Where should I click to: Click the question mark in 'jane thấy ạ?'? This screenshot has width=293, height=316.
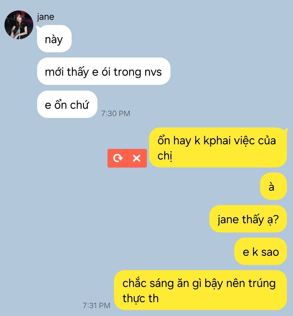276,219
